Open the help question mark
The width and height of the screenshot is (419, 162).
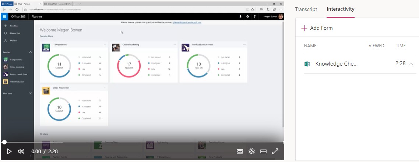(x=255, y=16)
